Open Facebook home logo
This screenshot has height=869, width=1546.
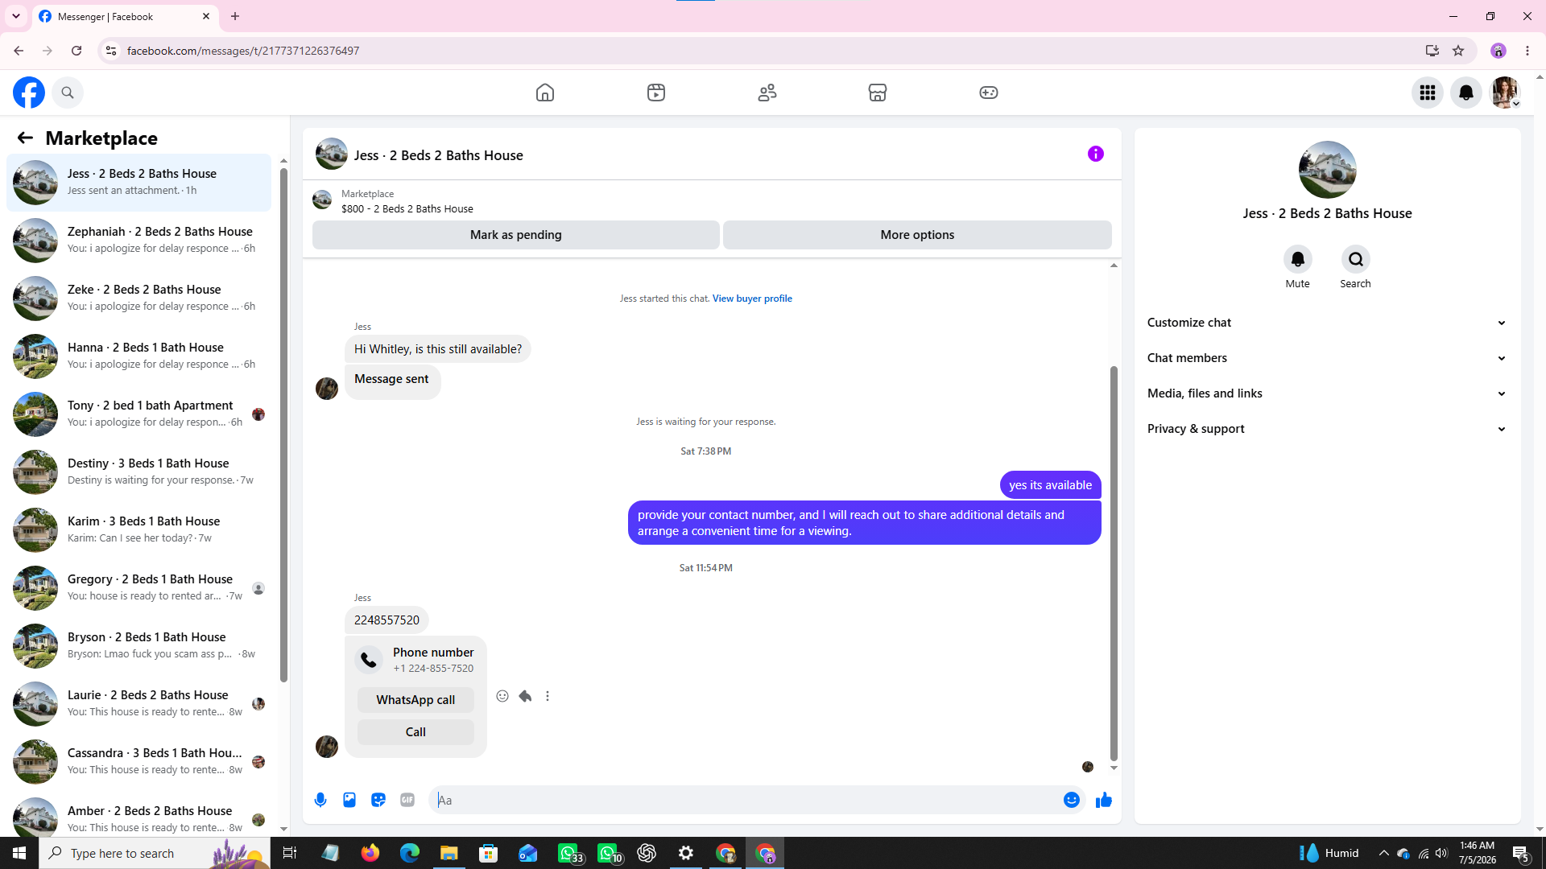point(29,93)
